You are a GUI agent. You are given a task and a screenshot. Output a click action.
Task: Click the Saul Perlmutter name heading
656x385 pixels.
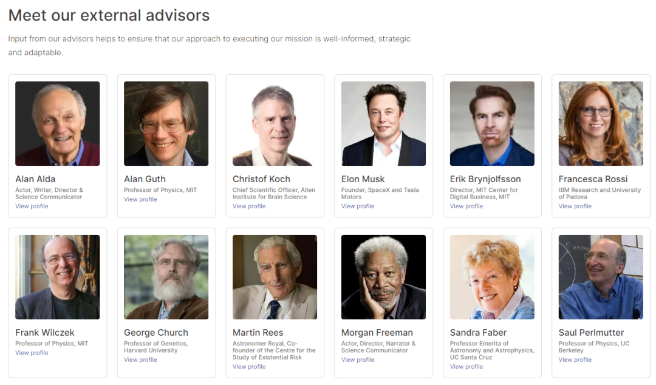(x=592, y=333)
